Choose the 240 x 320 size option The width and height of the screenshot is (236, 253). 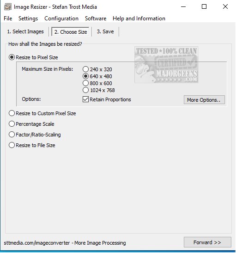97,69
